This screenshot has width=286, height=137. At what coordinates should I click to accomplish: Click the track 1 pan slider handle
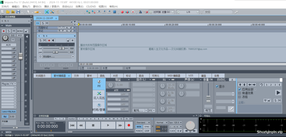pyautogui.click(x=56, y=52)
